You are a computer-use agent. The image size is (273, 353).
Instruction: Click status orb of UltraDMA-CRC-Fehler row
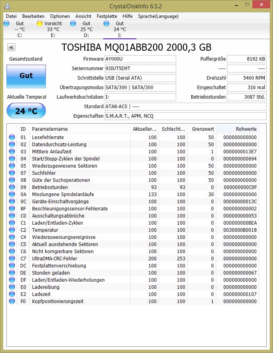pos(12,258)
